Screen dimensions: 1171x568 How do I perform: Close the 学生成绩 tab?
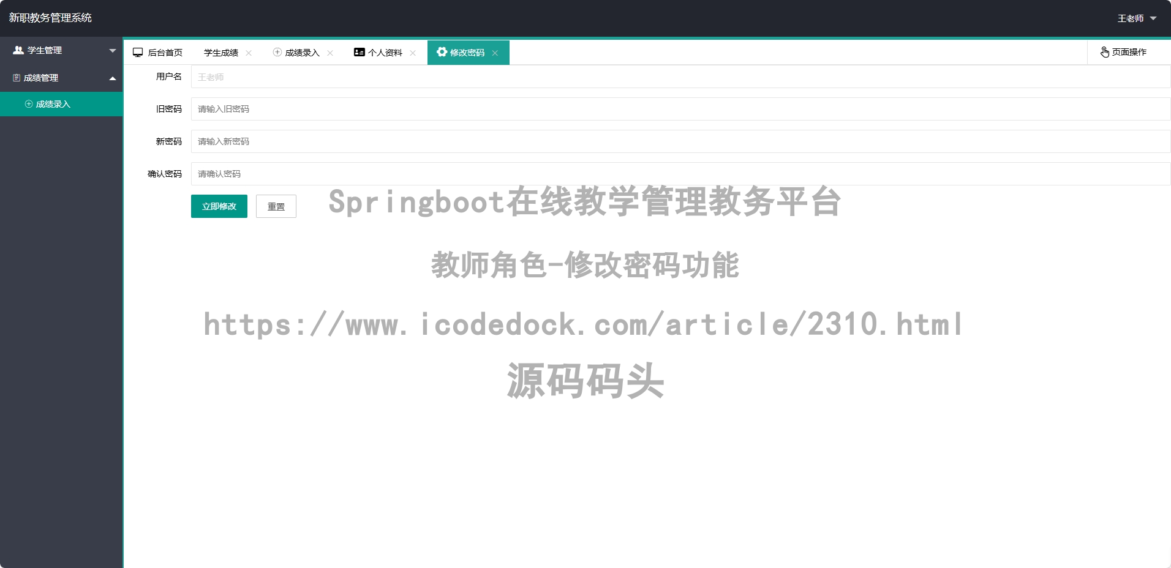[249, 53]
